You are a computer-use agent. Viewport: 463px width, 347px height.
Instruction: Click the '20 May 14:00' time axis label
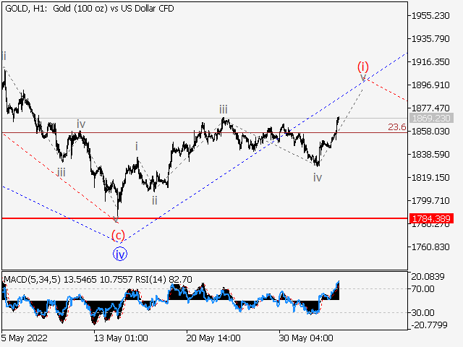[x=213, y=338]
